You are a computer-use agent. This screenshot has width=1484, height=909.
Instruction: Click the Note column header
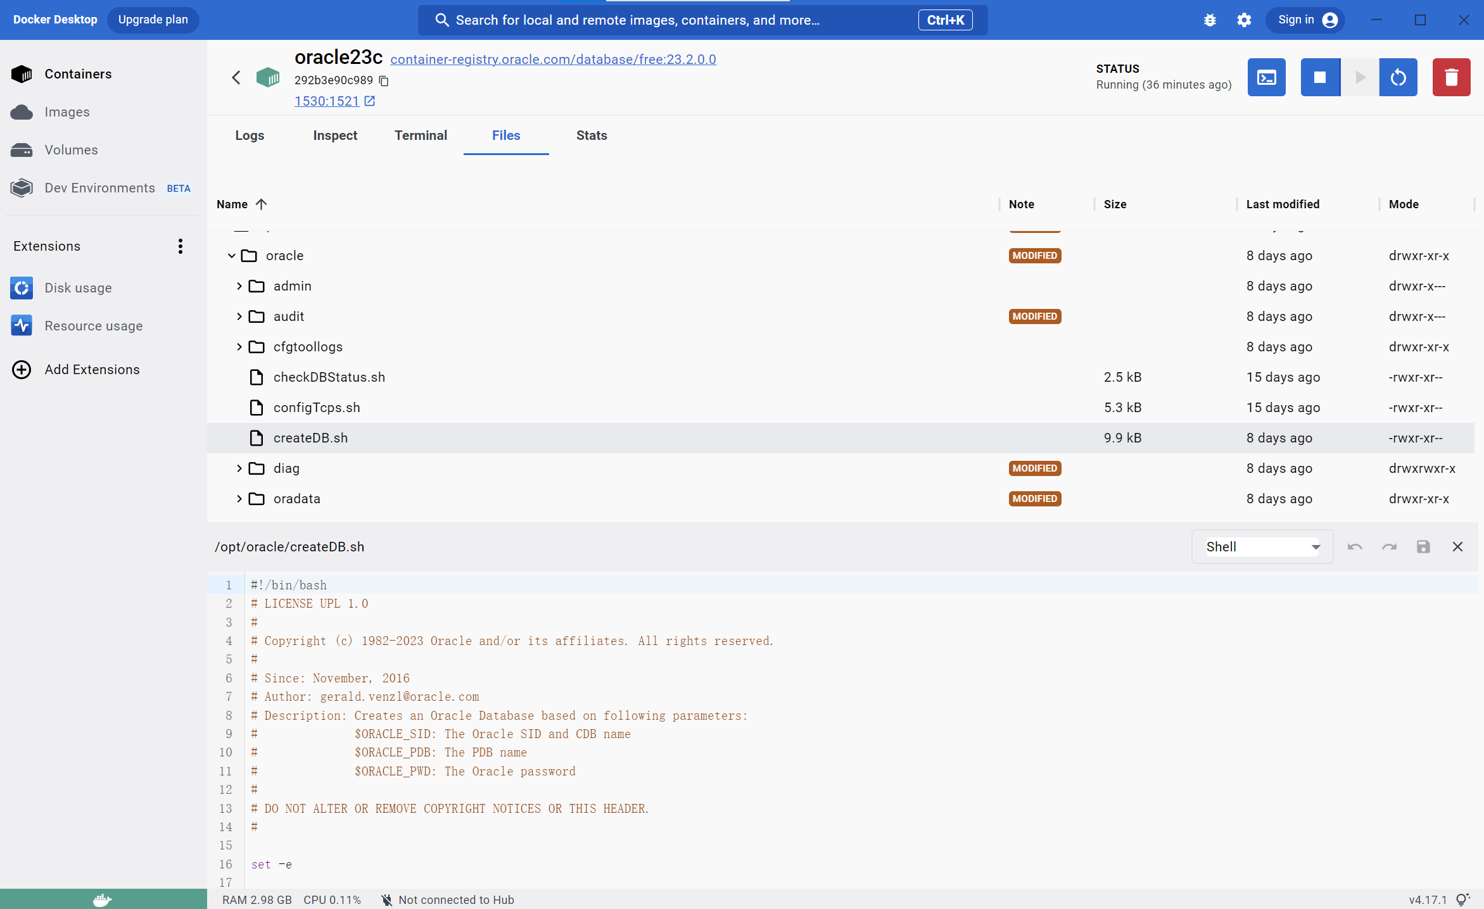click(1021, 204)
